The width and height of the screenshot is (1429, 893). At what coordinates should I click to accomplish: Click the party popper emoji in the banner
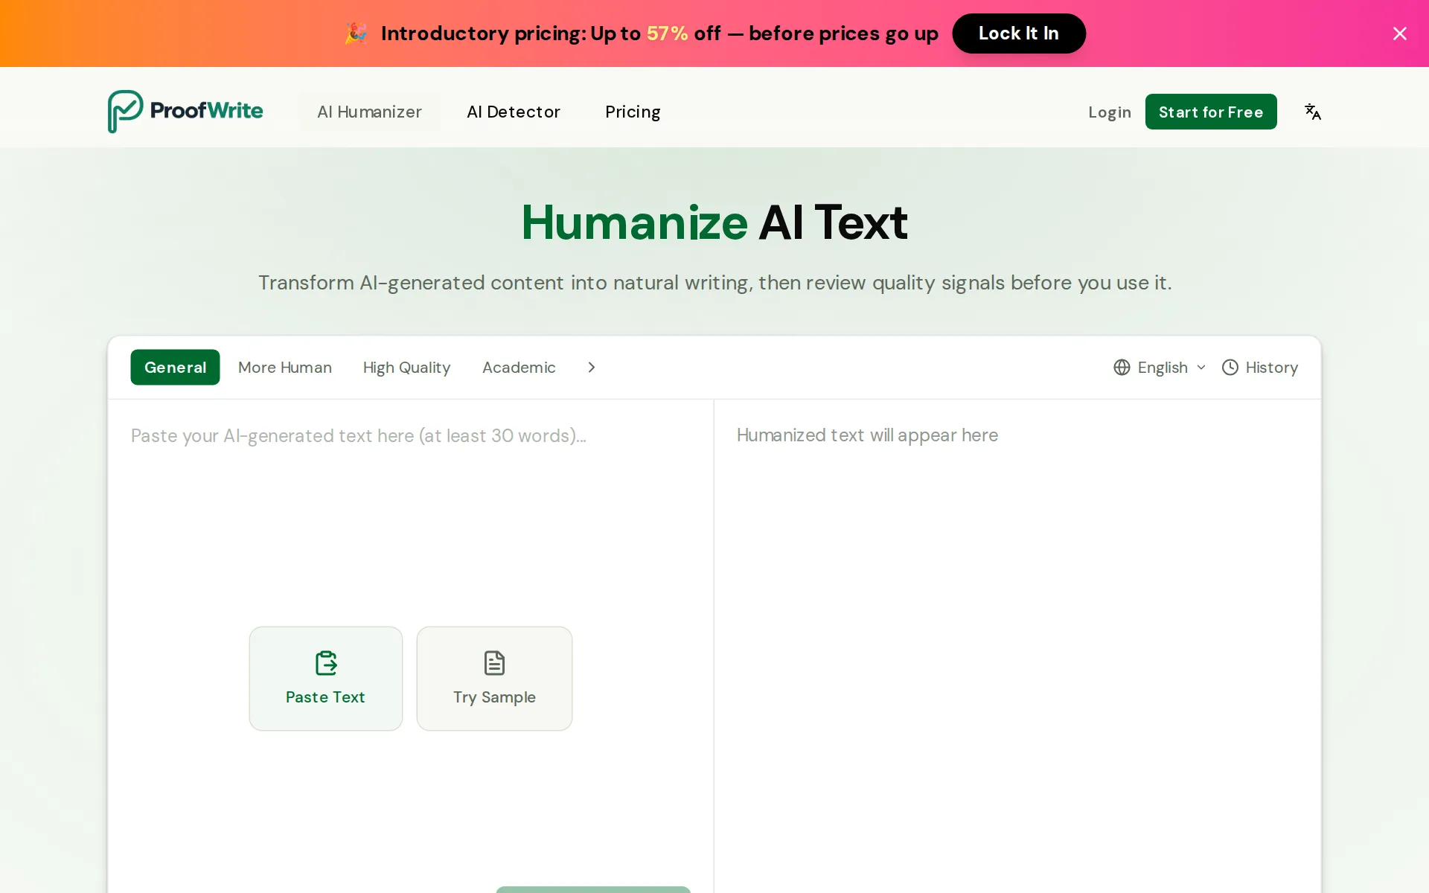click(x=356, y=33)
